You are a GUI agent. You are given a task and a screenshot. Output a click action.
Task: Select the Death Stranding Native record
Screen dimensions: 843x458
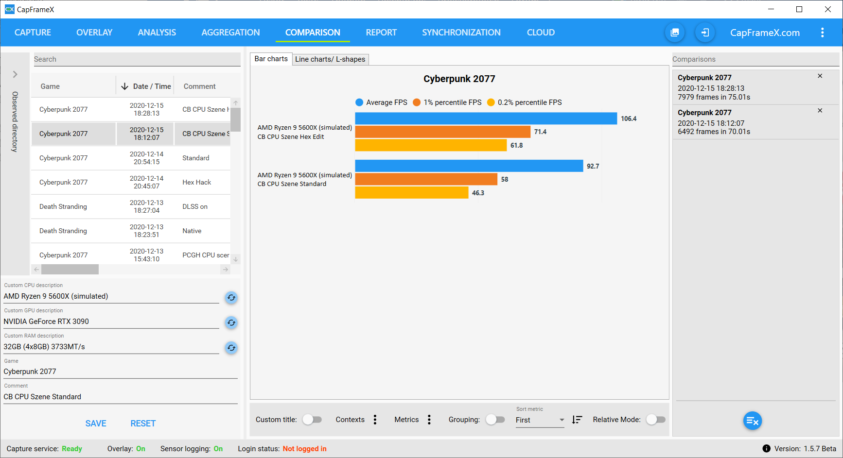(x=131, y=231)
